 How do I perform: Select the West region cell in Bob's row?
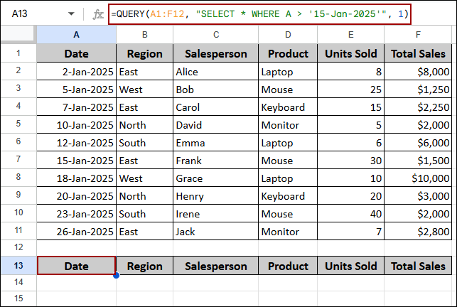pyautogui.click(x=144, y=90)
